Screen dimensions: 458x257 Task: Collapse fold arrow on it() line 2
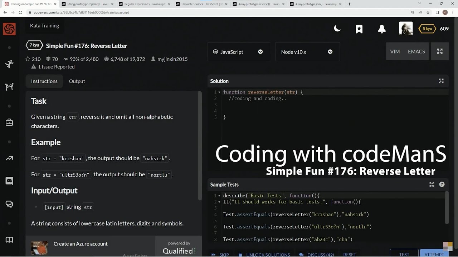(219, 202)
